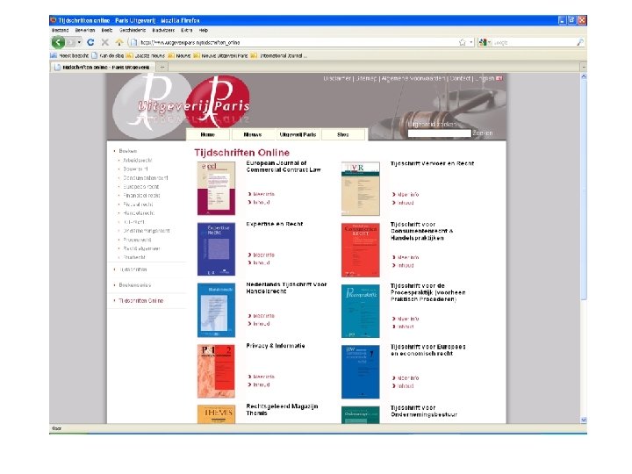Image resolution: width=632 pixels, height=474 pixels.
Task: Open Meer info for Expertise en Recht
Action: [x=263, y=255]
